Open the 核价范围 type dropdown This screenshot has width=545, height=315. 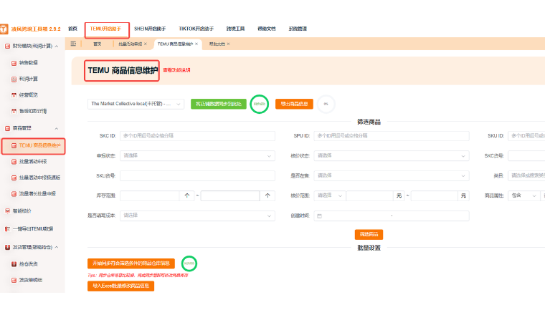coord(329,195)
